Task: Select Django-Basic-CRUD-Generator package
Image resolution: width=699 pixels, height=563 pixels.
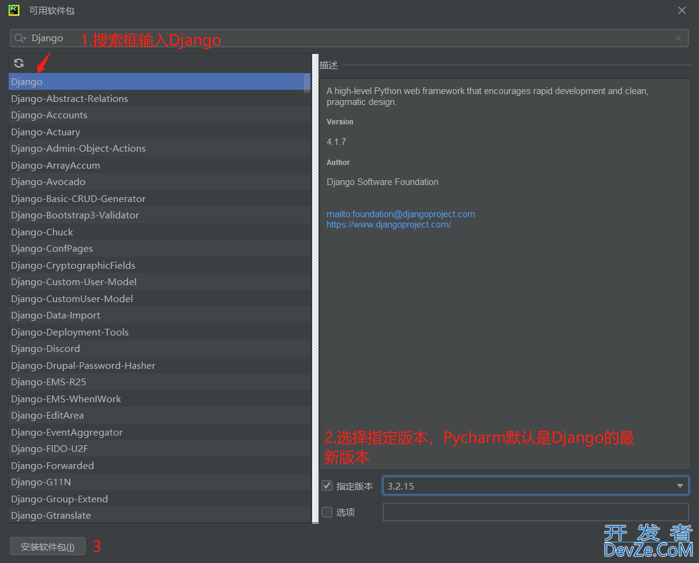Action: 159,198
